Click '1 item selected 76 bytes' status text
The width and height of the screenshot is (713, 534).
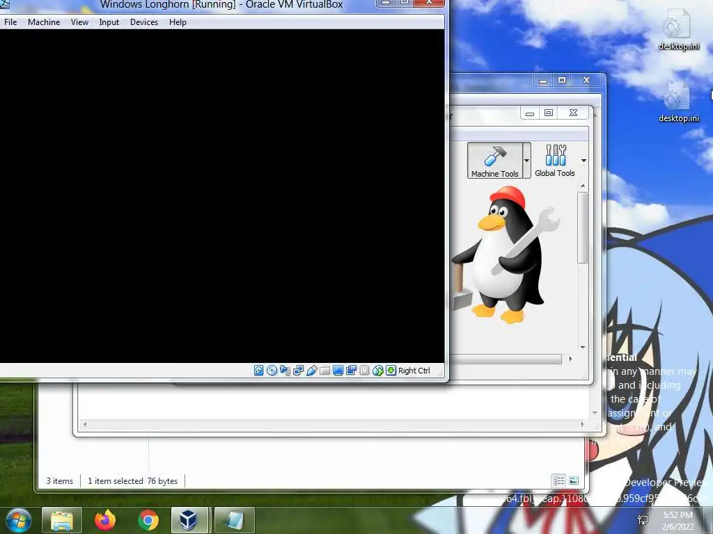[x=133, y=481]
